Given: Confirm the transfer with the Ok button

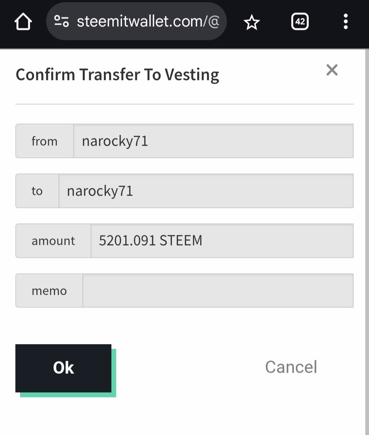Looking at the screenshot, I should (64, 368).
